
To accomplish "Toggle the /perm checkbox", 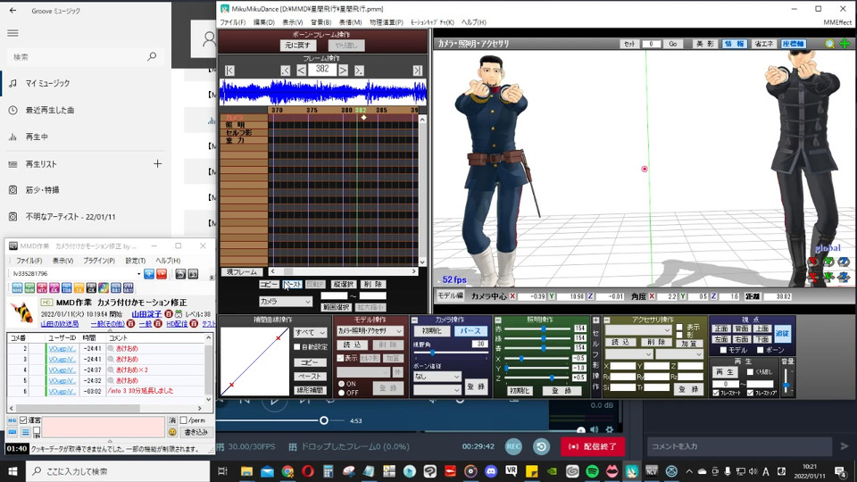I will (x=184, y=420).
